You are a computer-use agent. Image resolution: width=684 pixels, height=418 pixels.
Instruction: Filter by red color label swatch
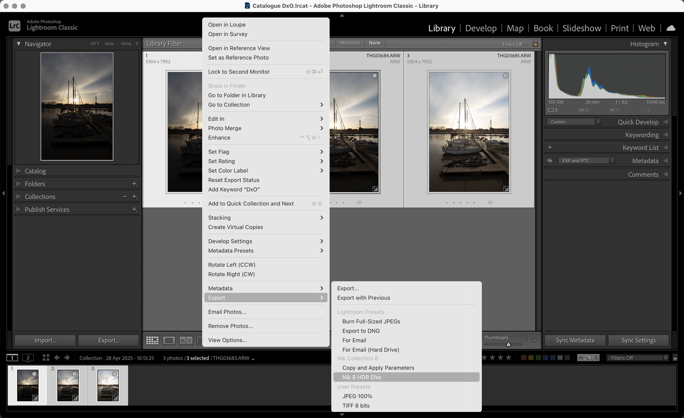[524, 358]
